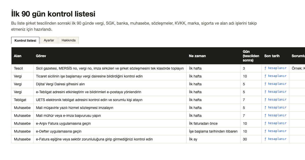
Task: Click the 'İşe başlama tarihinden itibaren' cell
Action: [213, 131]
